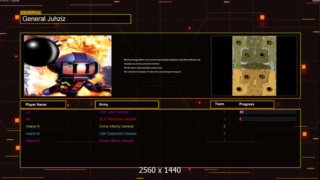Screen dimensions: 320x180
Task: Click team number 2 in the magenta AI row
Action: point(225,141)
